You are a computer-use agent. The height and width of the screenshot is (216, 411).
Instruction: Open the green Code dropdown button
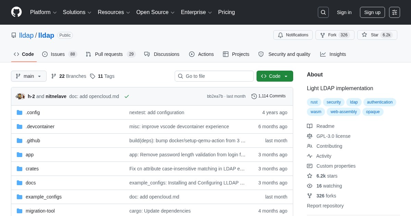click(275, 76)
